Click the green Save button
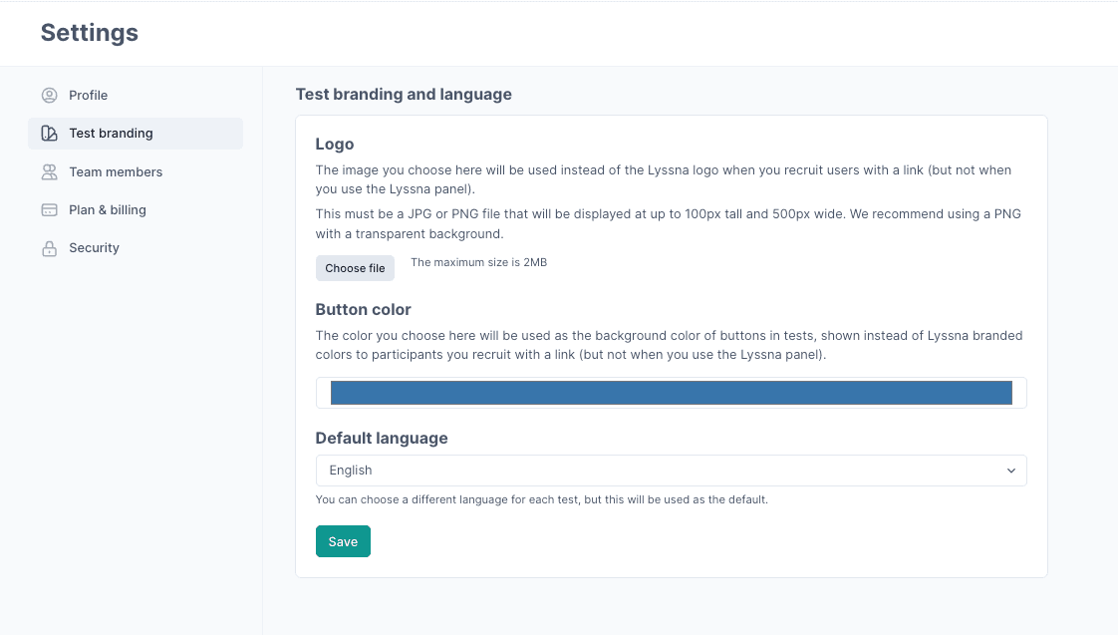 pyautogui.click(x=343, y=541)
